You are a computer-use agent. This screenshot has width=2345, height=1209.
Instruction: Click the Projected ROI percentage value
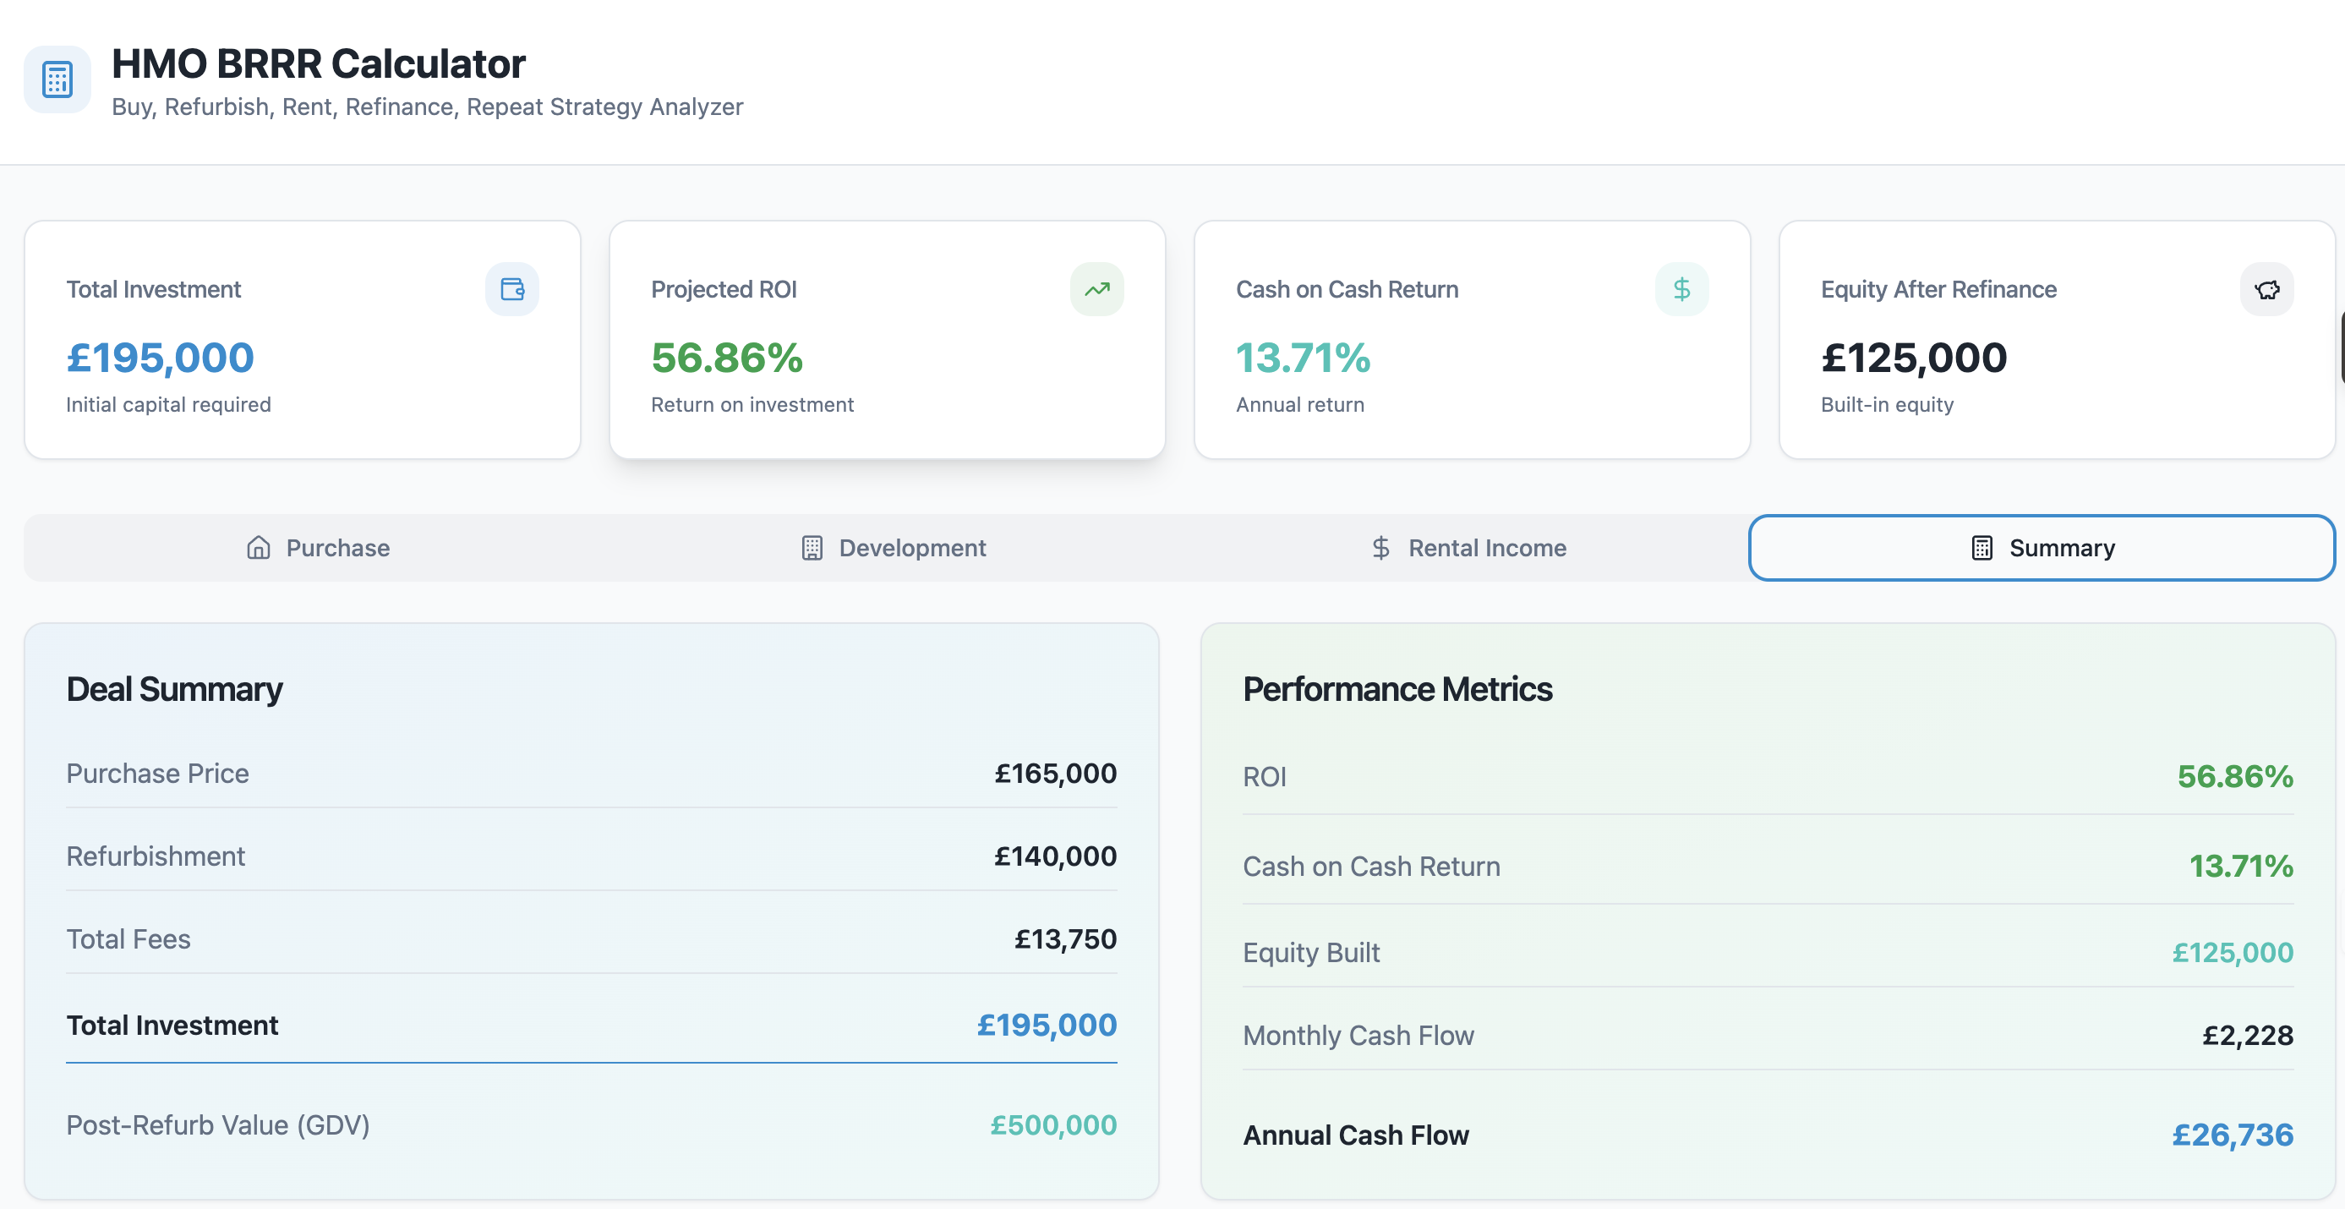[726, 358]
